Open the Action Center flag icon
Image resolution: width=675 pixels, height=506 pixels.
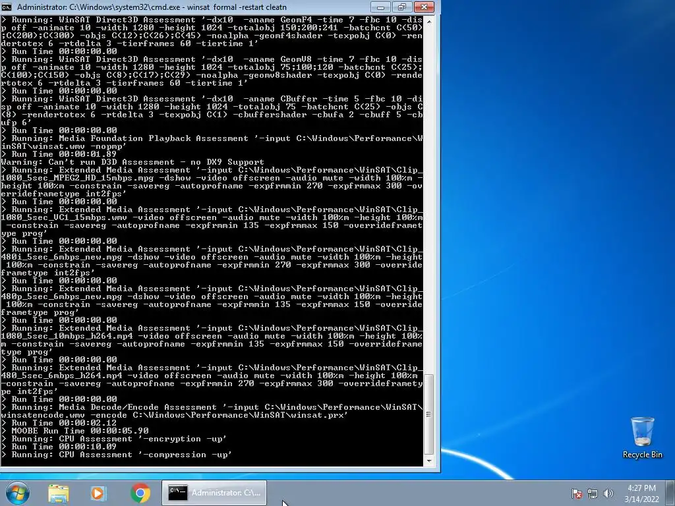coord(576,493)
